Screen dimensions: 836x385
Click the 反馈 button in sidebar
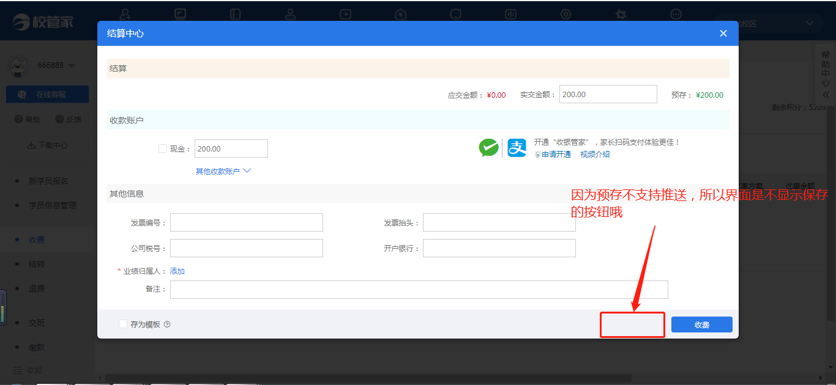pyautogui.click(x=69, y=120)
